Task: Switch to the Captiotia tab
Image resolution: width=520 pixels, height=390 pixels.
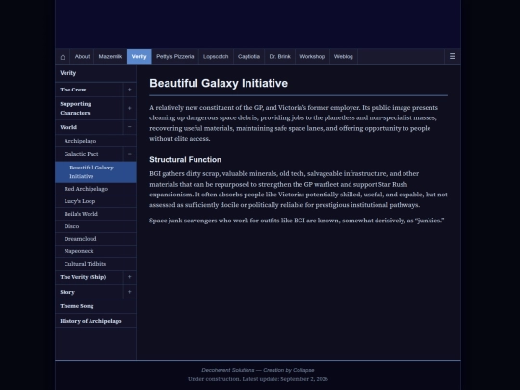Action: [x=248, y=57]
